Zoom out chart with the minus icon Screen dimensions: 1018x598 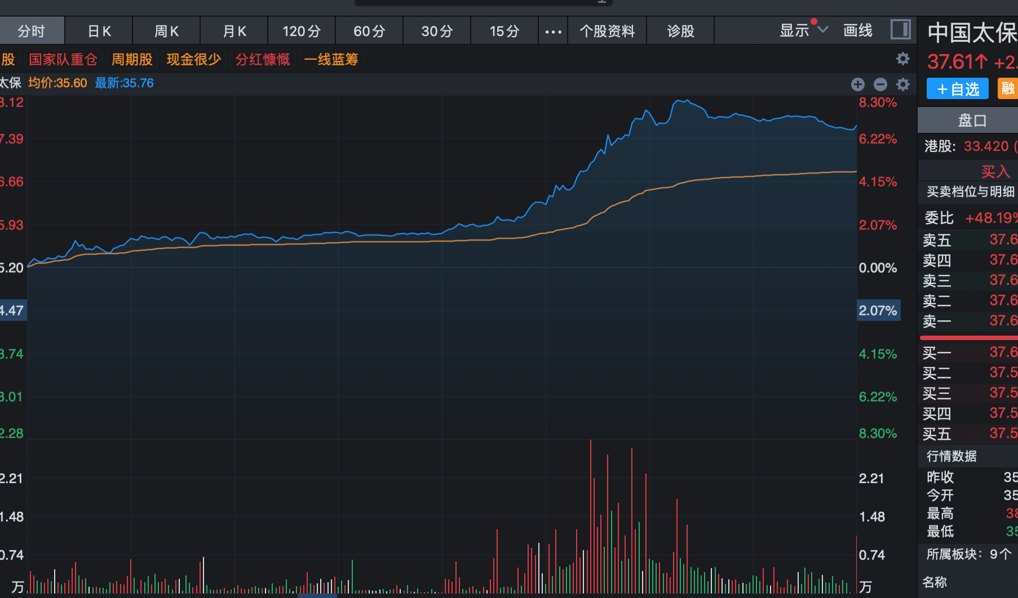pyautogui.click(x=880, y=84)
